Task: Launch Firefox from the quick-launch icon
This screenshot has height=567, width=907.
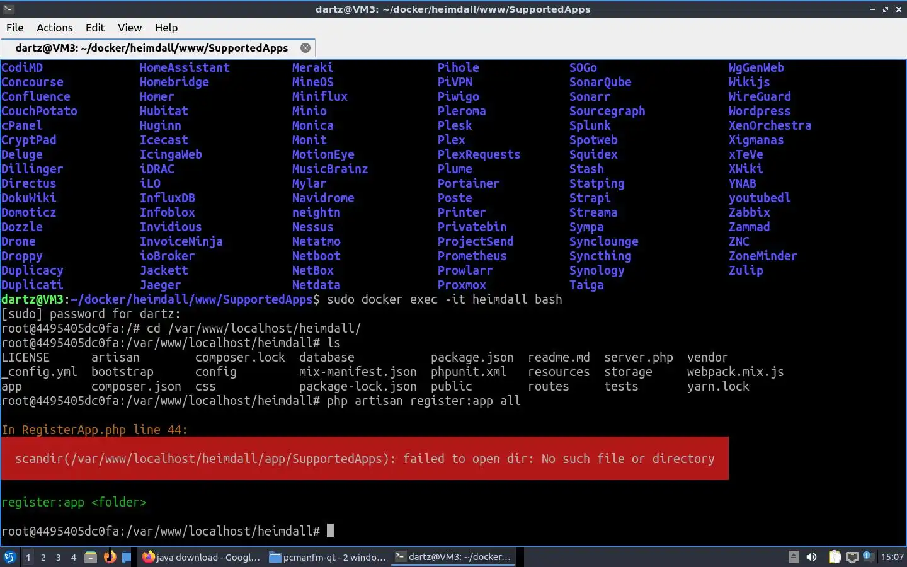Action: tap(110, 557)
